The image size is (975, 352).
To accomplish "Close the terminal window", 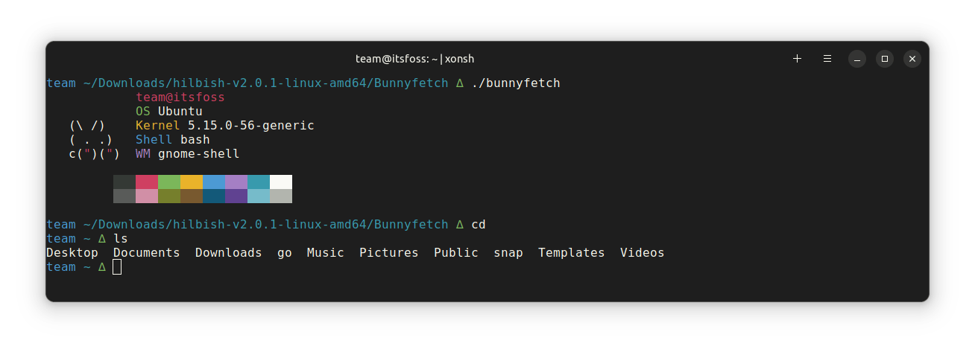I will coord(912,59).
